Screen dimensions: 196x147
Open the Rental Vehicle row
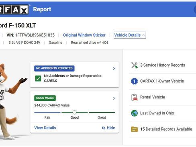(x=162, y=97)
